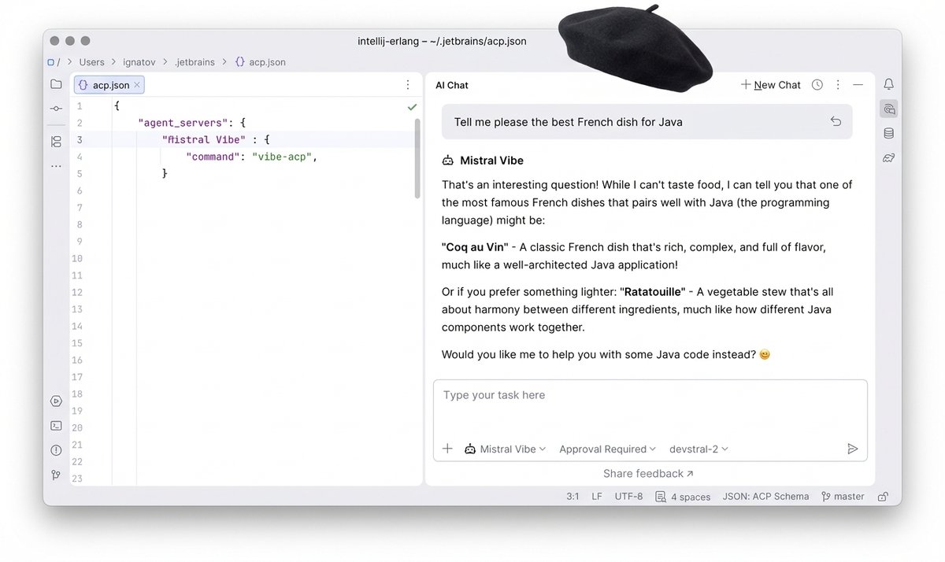This screenshot has height=562, width=945.
Task: Click the .jetbrains breadcrumb
Action: click(x=195, y=61)
